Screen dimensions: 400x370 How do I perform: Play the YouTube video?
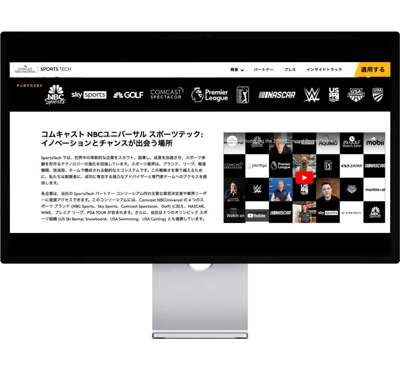click(304, 178)
